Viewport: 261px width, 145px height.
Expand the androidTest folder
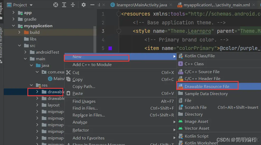click(25, 52)
